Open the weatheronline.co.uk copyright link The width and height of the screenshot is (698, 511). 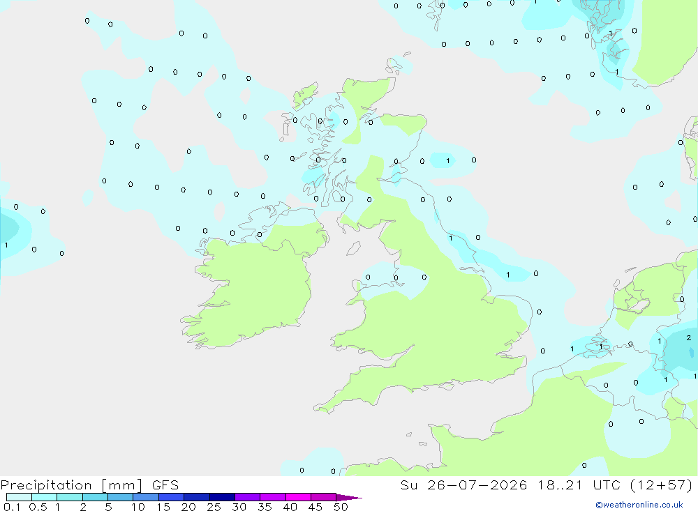coord(639,505)
